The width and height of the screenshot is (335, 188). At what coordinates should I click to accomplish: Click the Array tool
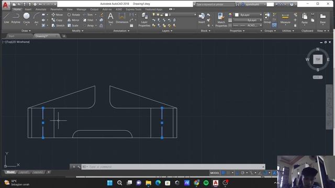coord(88,26)
